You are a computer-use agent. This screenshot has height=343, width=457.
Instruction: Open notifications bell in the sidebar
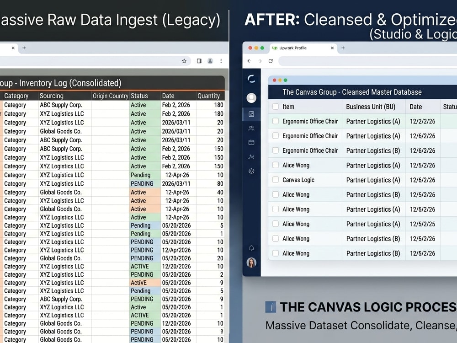(x=251, y=248)
